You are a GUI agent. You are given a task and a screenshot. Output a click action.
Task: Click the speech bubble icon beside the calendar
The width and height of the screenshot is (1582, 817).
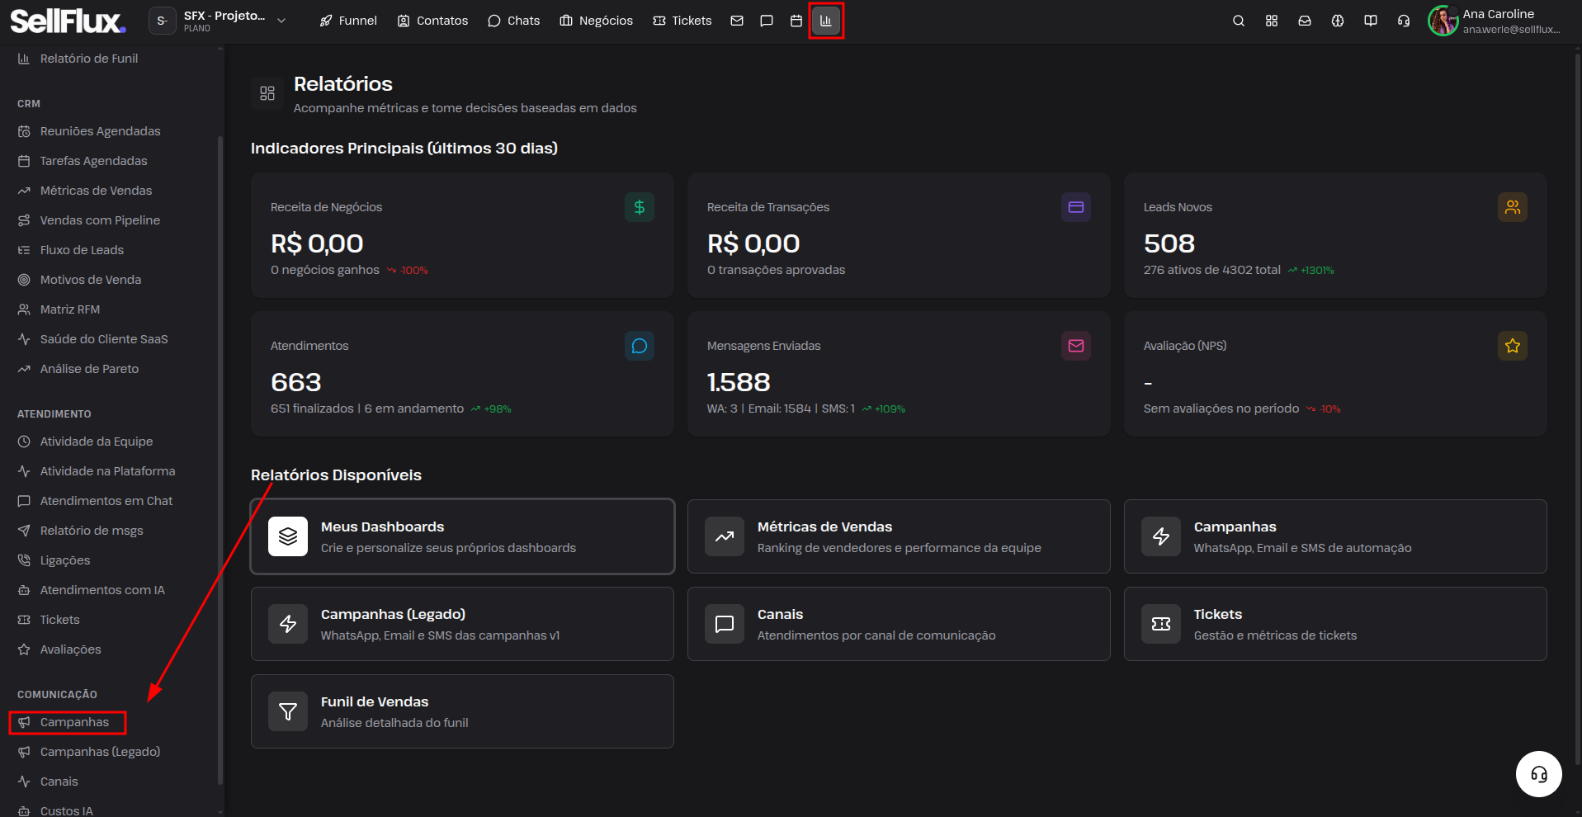click(767, 21)
